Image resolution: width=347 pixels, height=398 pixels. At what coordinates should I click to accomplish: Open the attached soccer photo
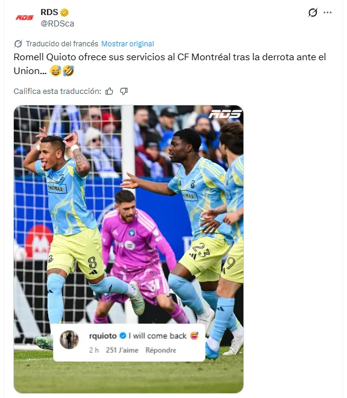(128, 249)
